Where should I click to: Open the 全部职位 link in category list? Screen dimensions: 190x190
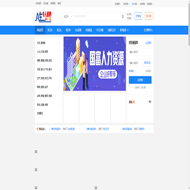coord(40,113)
